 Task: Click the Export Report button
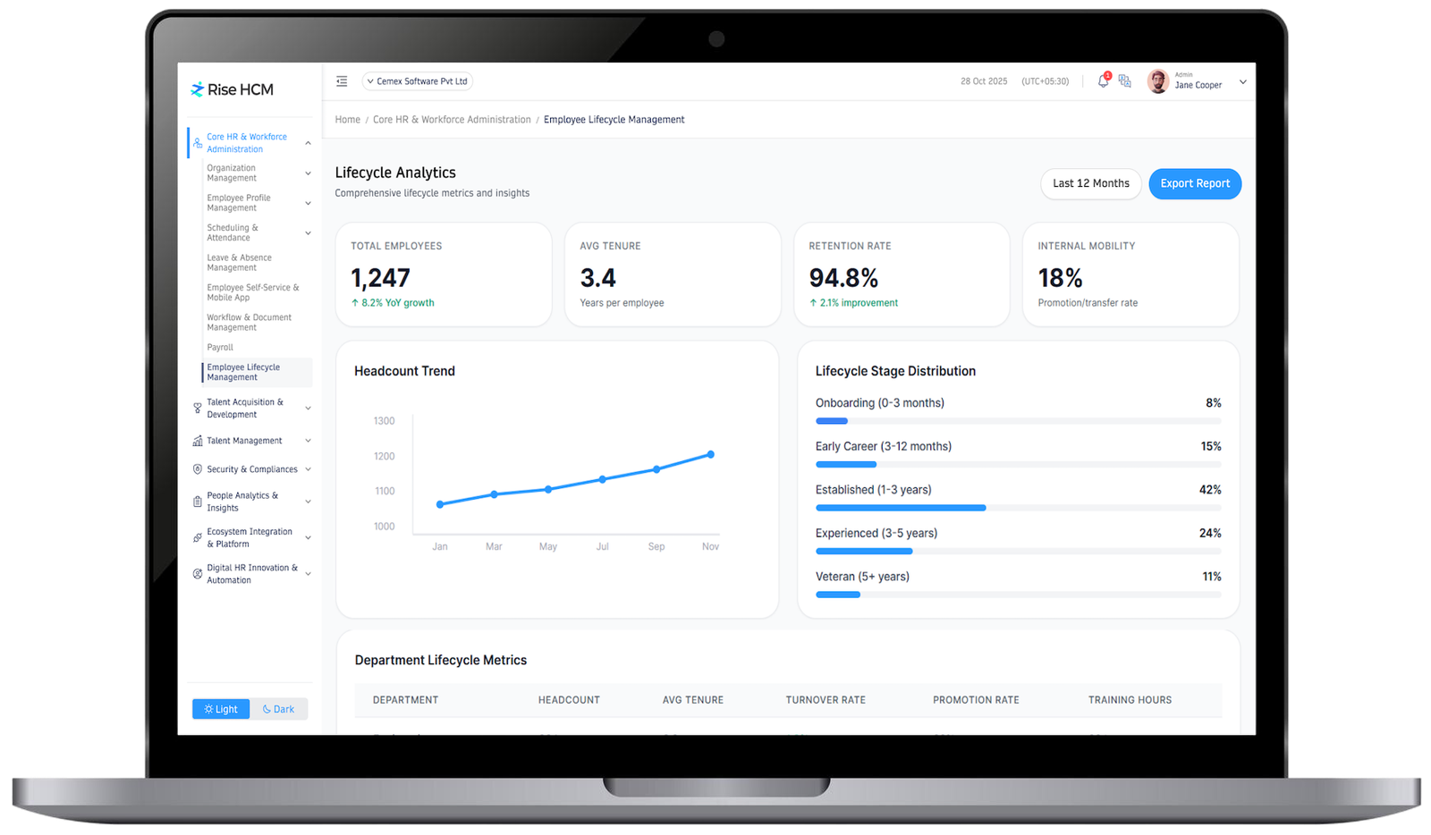click(x=1194, y=183)
